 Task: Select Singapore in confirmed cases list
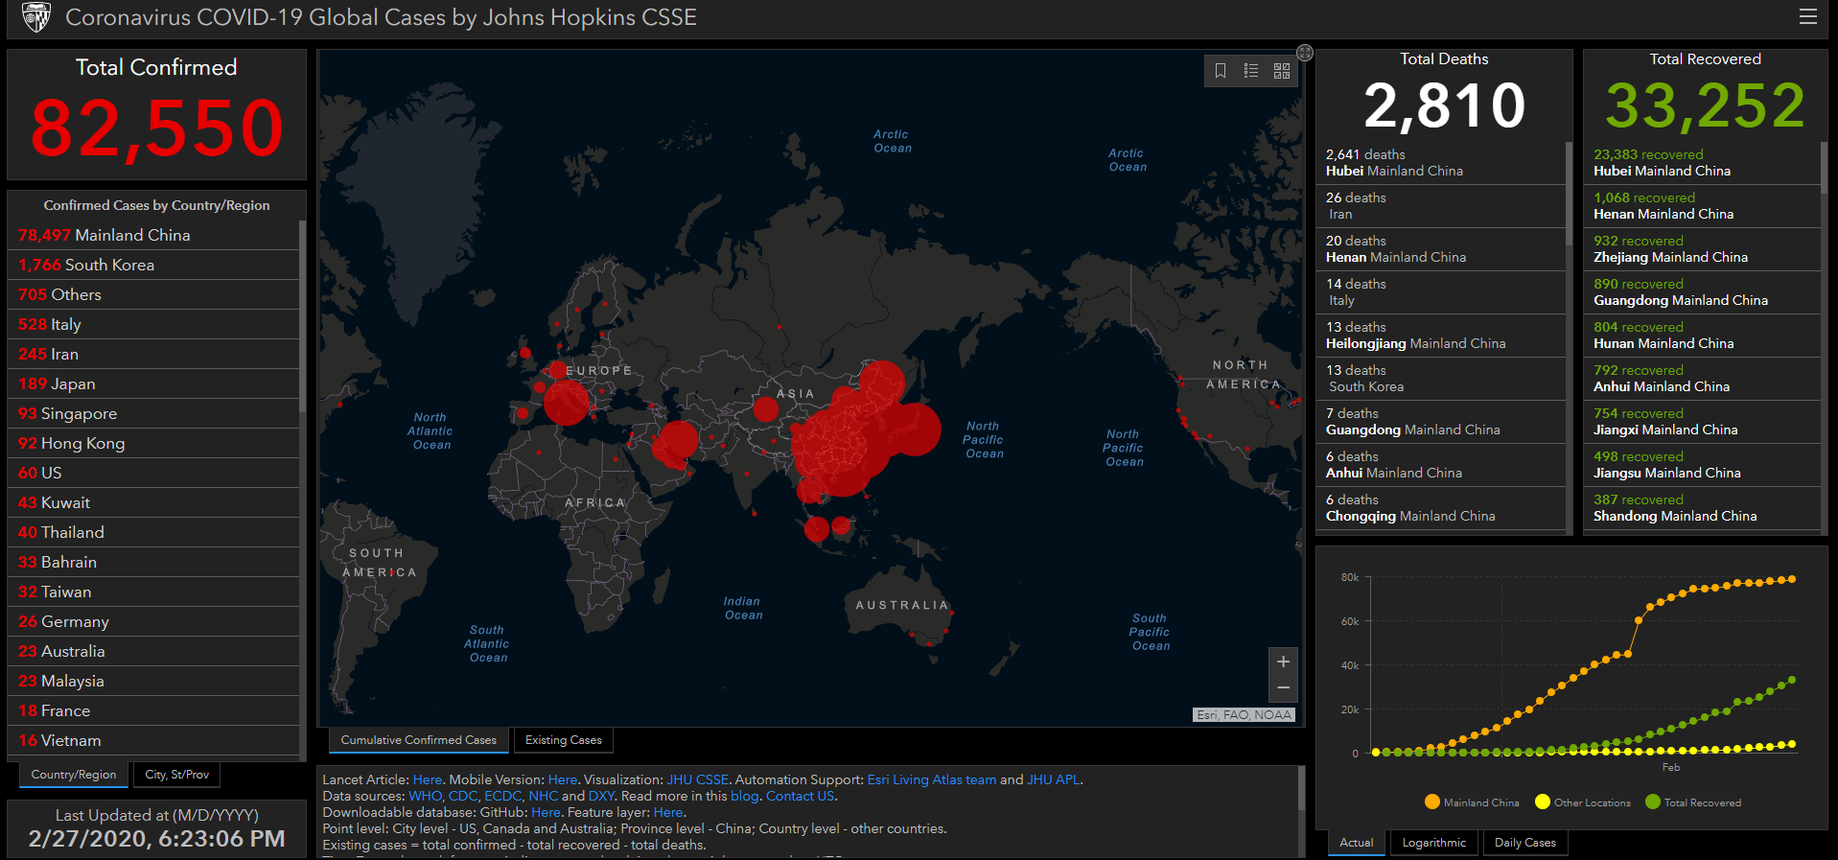(x=153, y=413)
